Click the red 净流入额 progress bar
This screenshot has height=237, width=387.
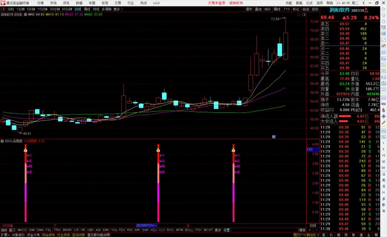(345, 116)
